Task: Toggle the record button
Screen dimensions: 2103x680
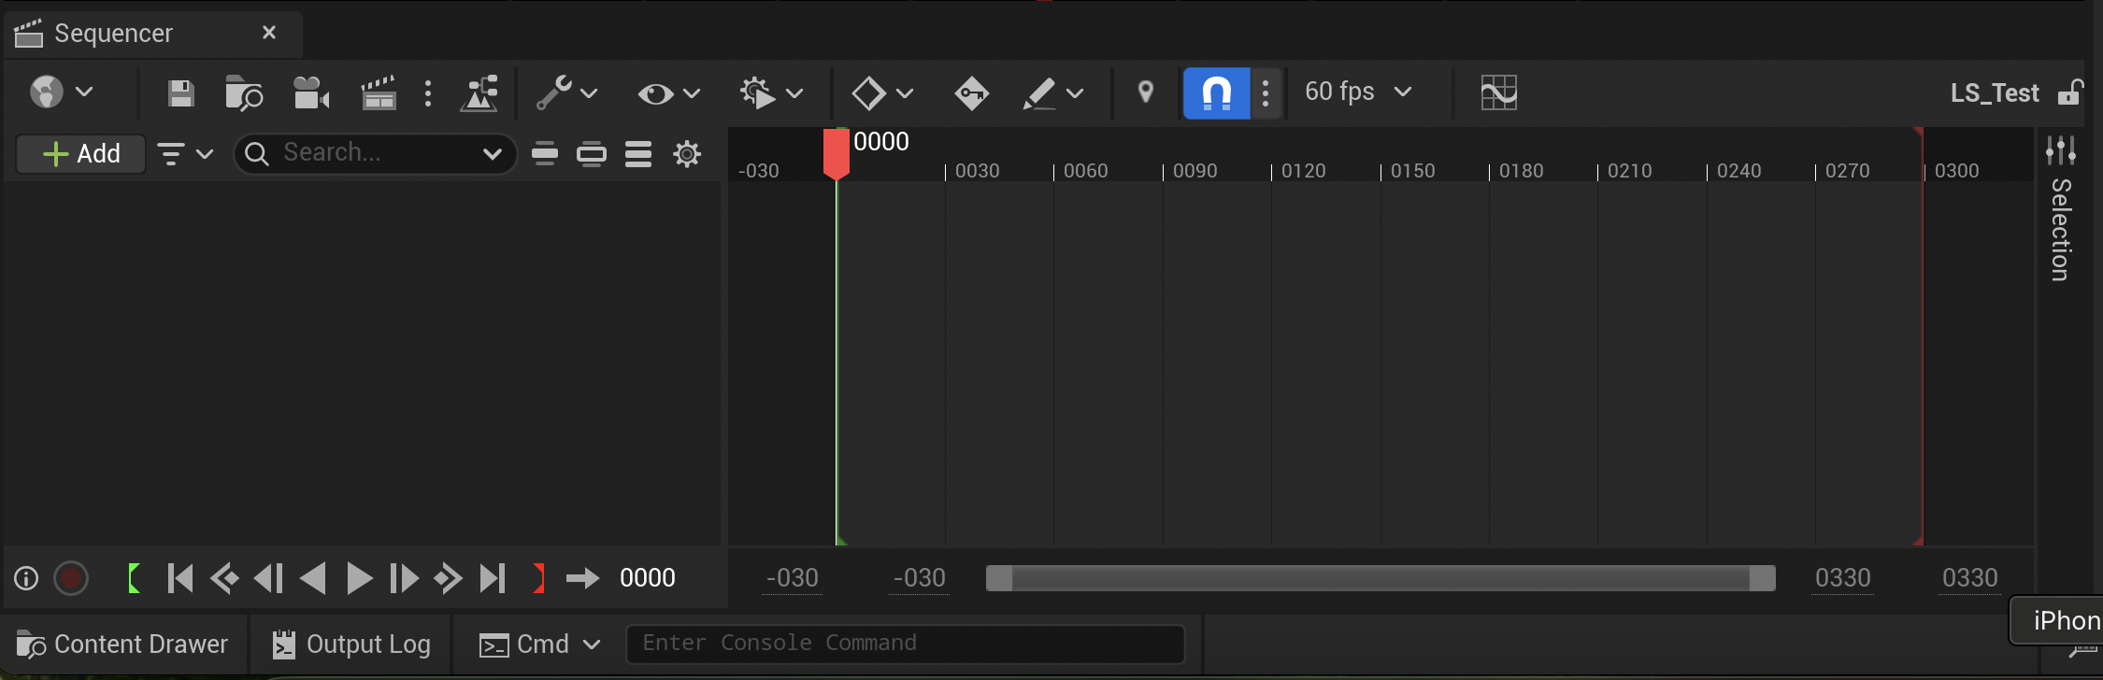Action: (71, 578)
